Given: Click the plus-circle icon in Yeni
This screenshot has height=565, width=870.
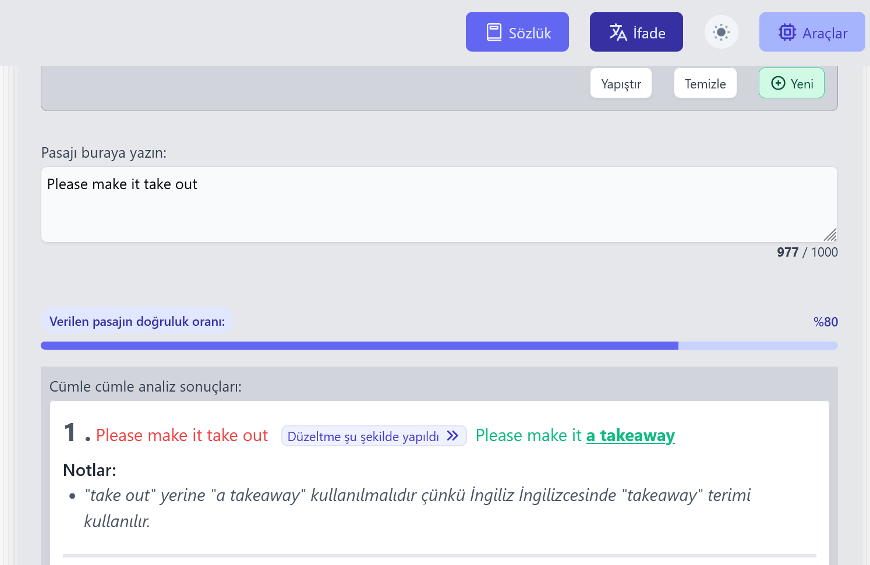Looking at the screenshot, I should pyautogui.click(x=778, y=83).
